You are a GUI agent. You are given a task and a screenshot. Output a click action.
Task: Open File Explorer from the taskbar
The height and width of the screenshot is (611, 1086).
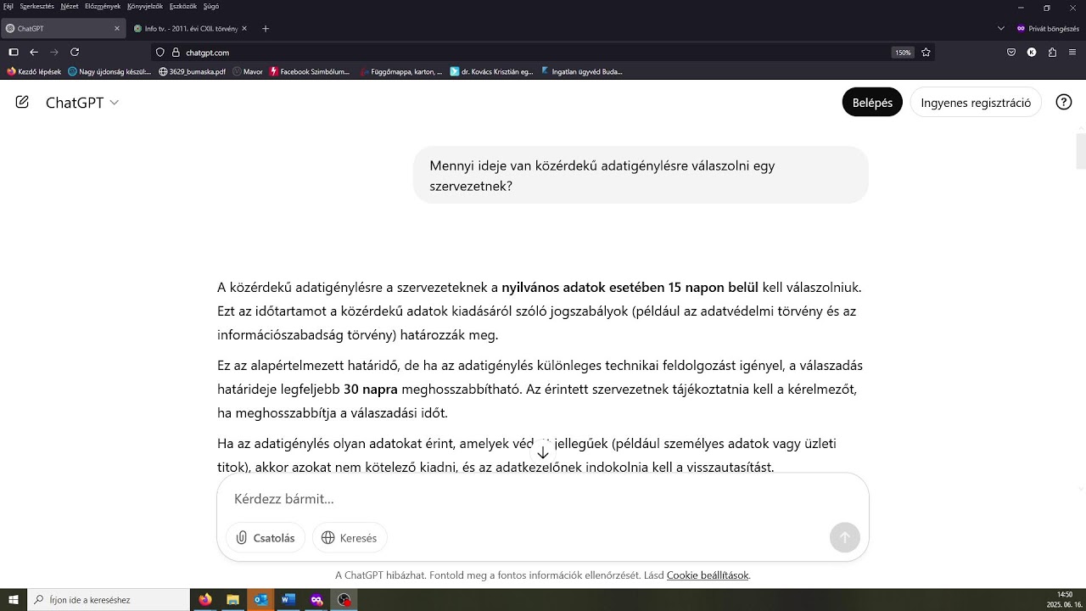click(x=232, y=600)
